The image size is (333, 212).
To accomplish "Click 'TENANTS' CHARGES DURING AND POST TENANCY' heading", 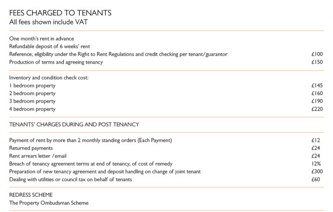I will tap(74, 125).
